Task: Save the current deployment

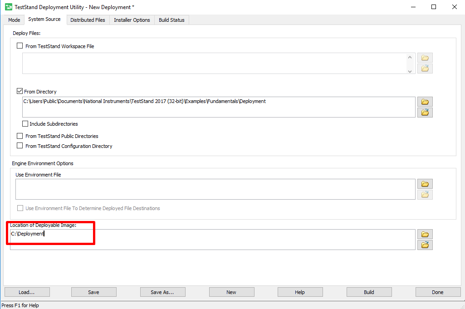Action: tap(94, 292)
